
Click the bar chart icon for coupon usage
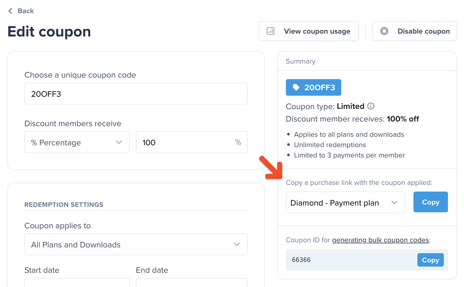coord(271,31)
